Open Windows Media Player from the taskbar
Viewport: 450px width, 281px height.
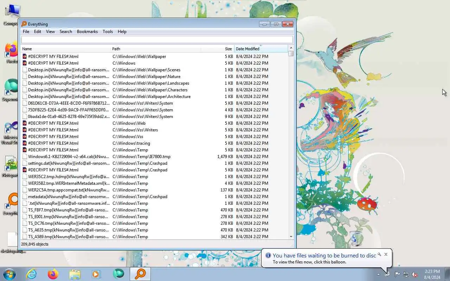click(97, 274)
